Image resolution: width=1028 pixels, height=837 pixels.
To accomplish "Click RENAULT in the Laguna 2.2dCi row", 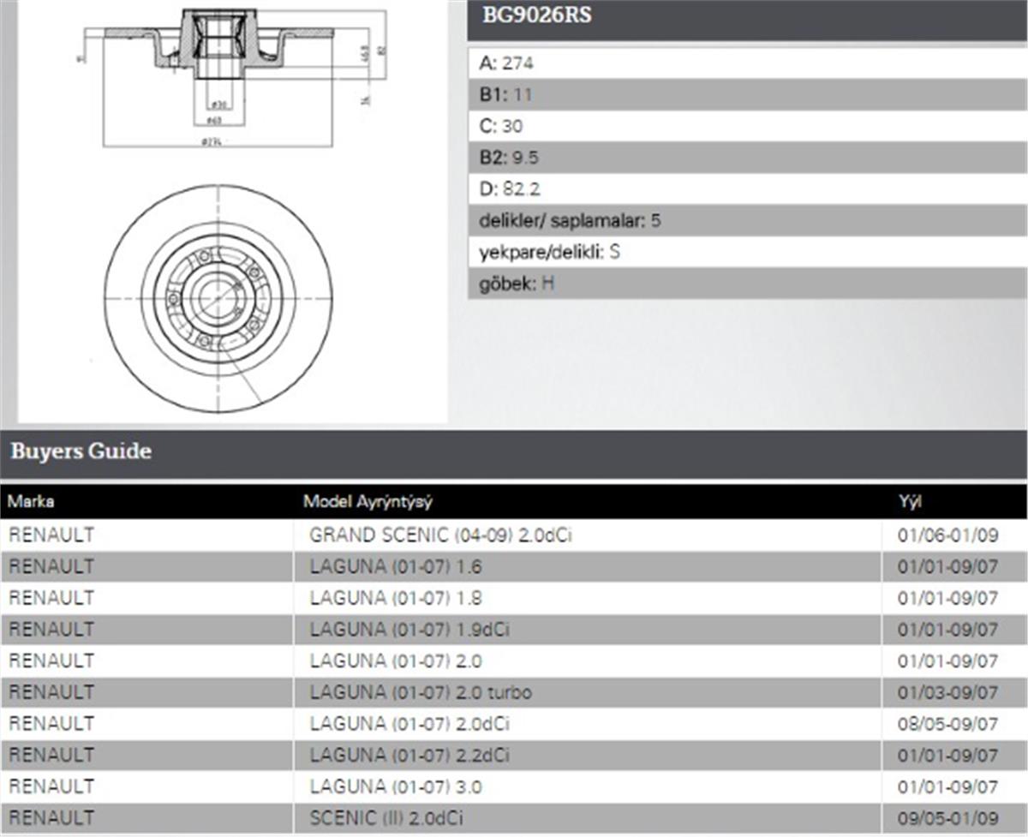I will pos(51,756).
